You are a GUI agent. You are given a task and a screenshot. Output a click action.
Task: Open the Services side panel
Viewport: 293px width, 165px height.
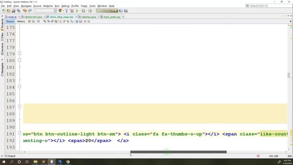point(2,49)
